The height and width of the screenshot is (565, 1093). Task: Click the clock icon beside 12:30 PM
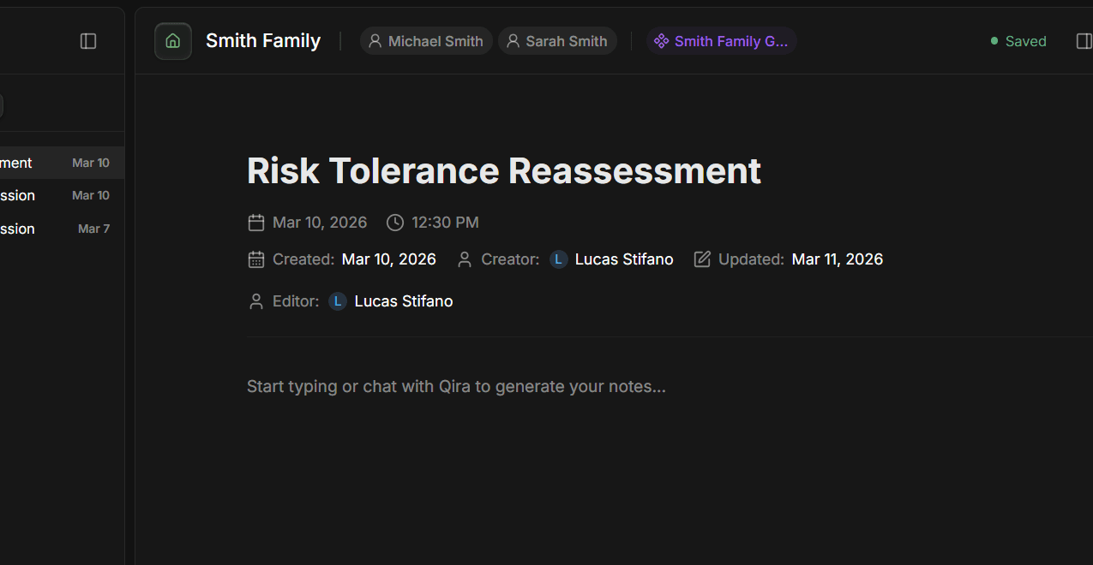click(395, 223)
